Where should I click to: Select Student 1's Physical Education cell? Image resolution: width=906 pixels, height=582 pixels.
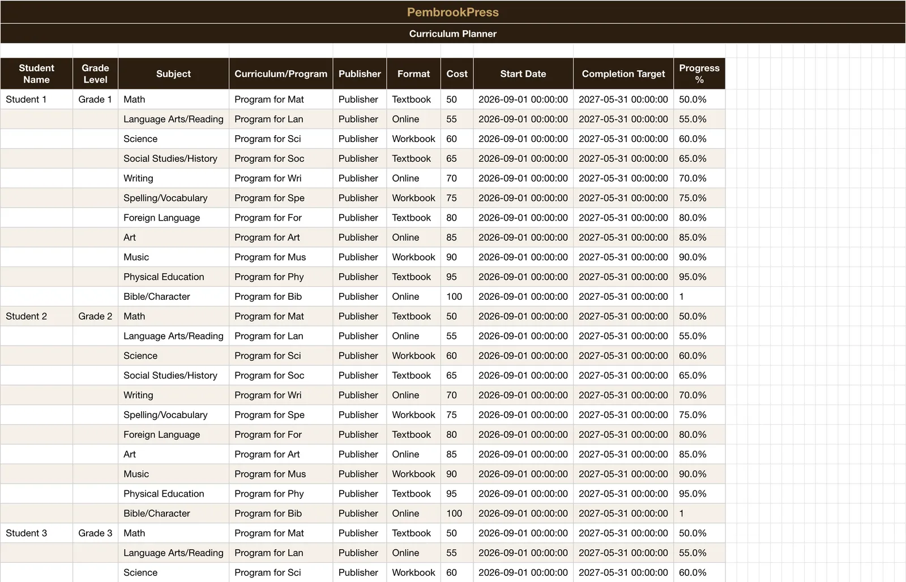(x=173, y=277)
